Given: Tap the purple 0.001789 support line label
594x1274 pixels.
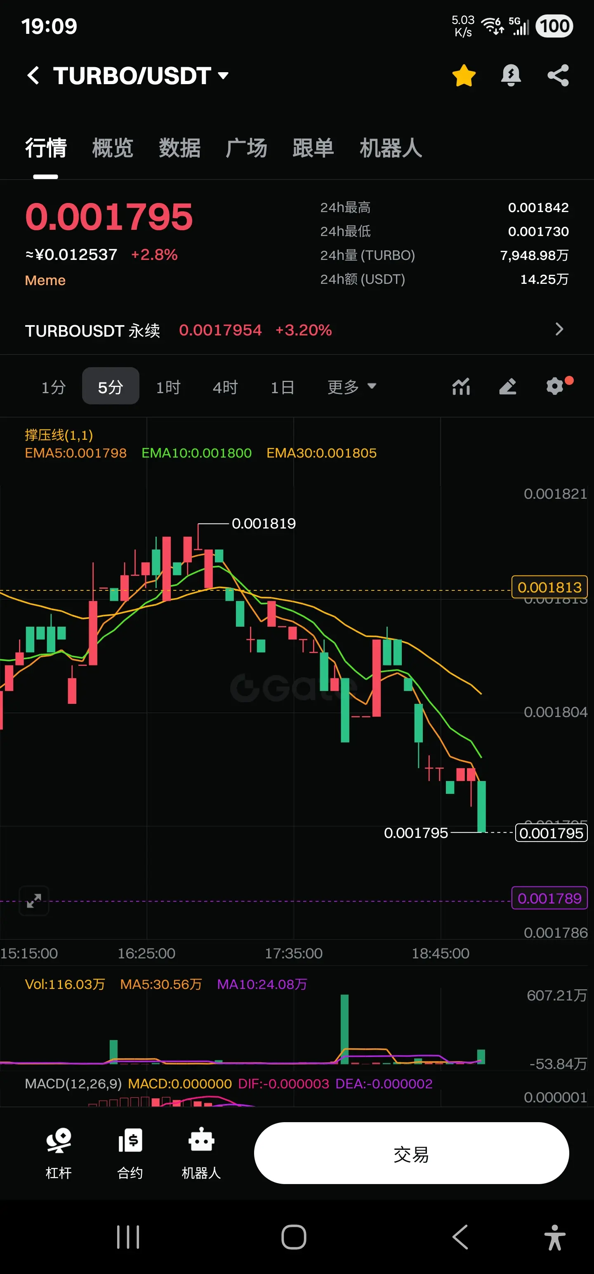Looking at the screenshot, I should click(549, 898).
